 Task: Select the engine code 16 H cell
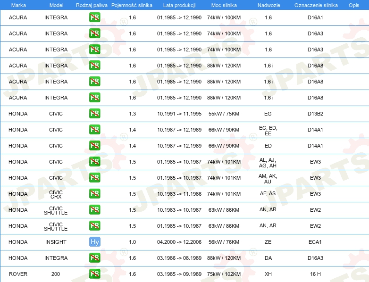[315, 274]
